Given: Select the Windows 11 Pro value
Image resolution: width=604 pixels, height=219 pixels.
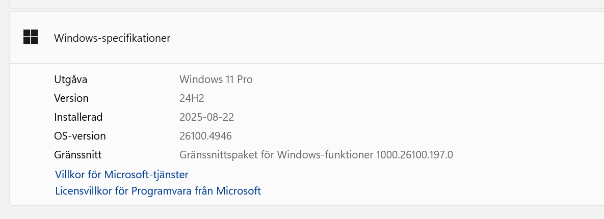Looking at the screenshot, I should (x=216, y=79).
